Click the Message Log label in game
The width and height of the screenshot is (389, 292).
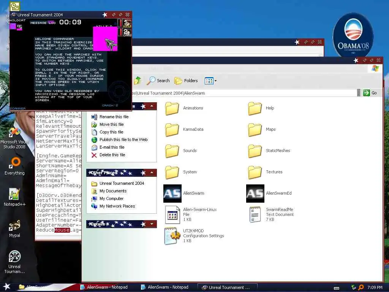(x=43, y=23)
